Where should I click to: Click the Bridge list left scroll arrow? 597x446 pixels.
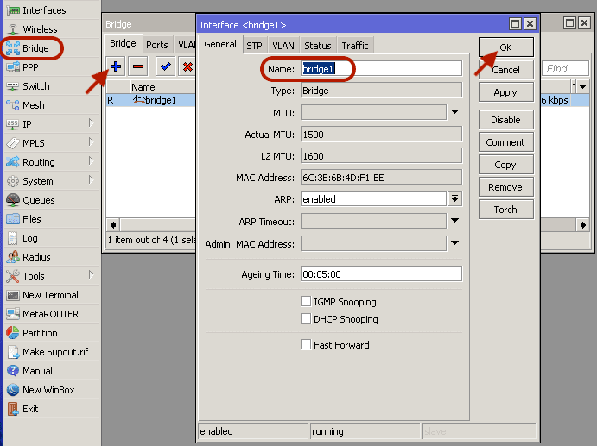tap(113, 224)
